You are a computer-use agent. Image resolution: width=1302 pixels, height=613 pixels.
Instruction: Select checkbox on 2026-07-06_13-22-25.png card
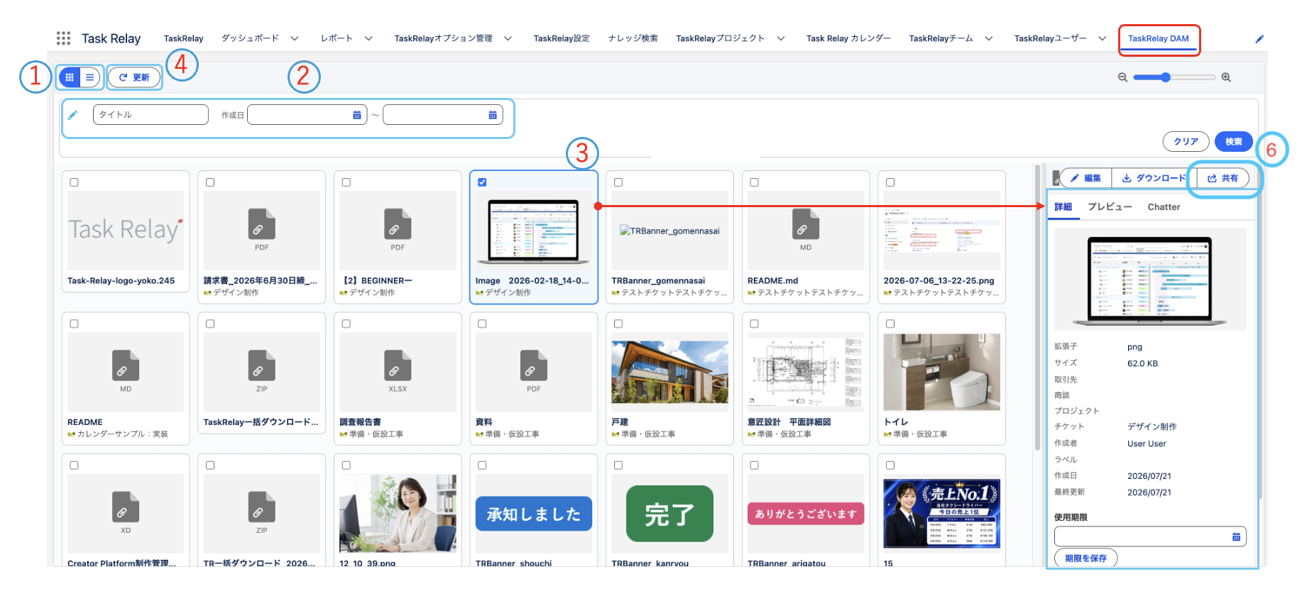pyautogui.click(x=890, y=182)
